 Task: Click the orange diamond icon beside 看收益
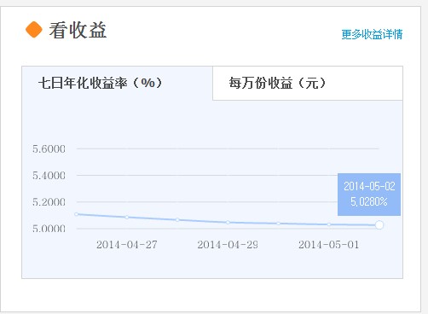[x=34, y=30]
